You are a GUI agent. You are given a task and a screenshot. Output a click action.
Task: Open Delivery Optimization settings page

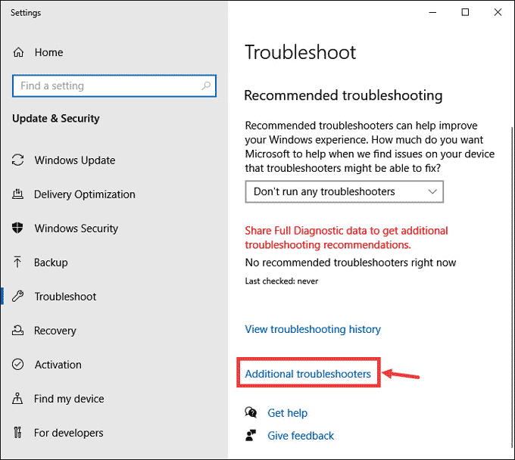coord(85,194)
